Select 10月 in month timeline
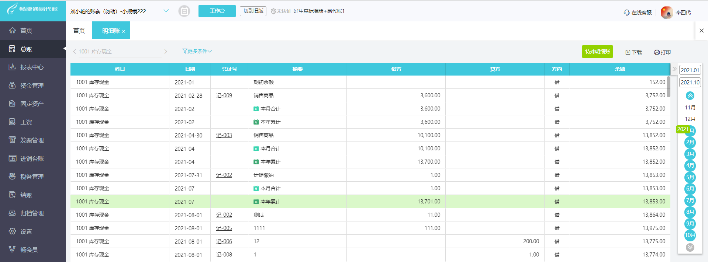The width and height of the screenshot is (708, 262). (690, 235)
